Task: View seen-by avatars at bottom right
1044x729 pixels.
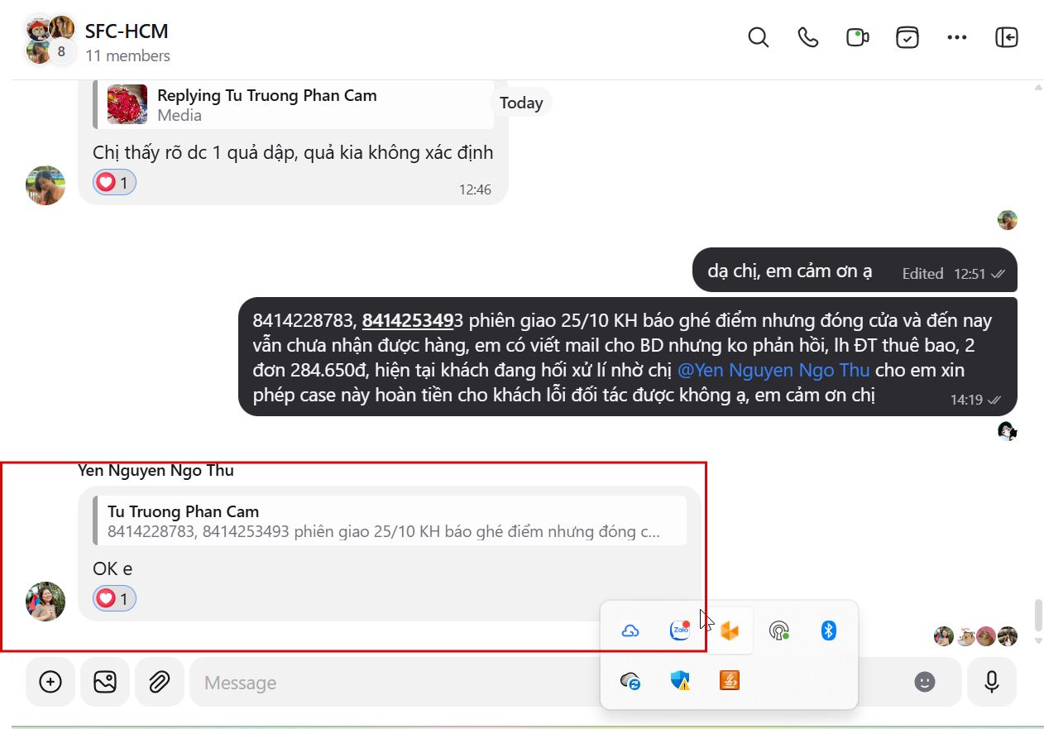Action: tap(975, 636)
